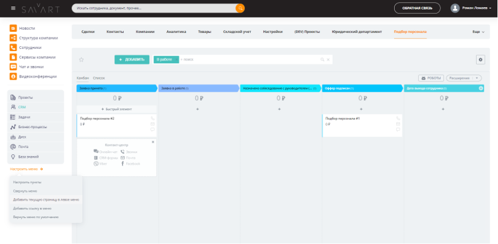Click the ДОБАВИТЬ button
This screenshot has height=244, width=498.
click(x=131, y=59)
